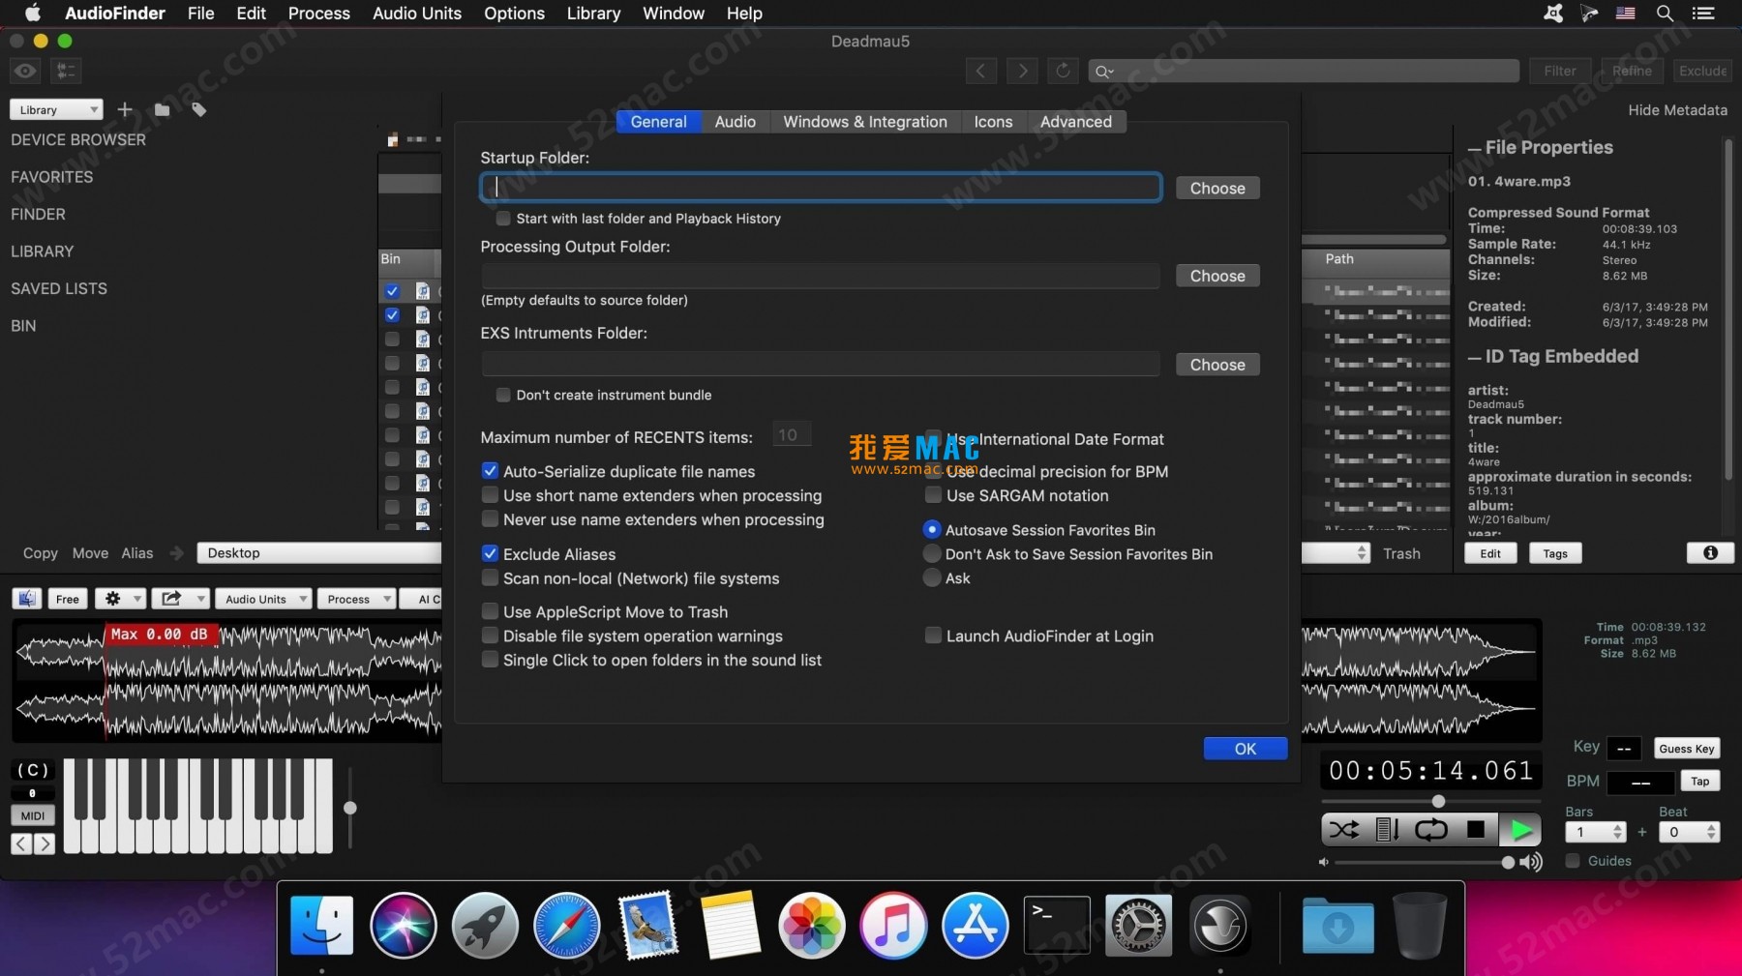The height and width of the screenshot is (976, 1742).
Task: Click Choose for Processing Output Folder
Action: [1217, 276]
